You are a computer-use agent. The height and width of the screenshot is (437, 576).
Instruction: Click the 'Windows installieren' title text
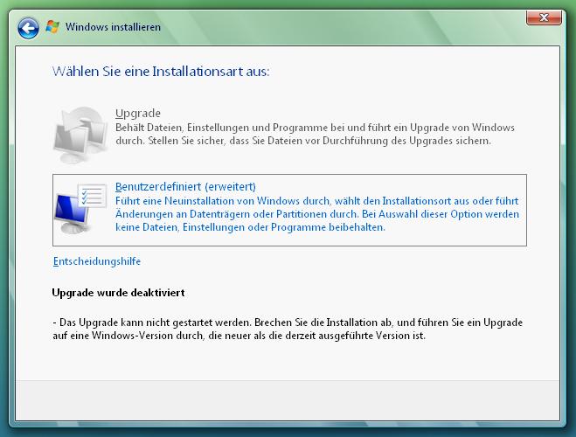click(x=113, y=27)
